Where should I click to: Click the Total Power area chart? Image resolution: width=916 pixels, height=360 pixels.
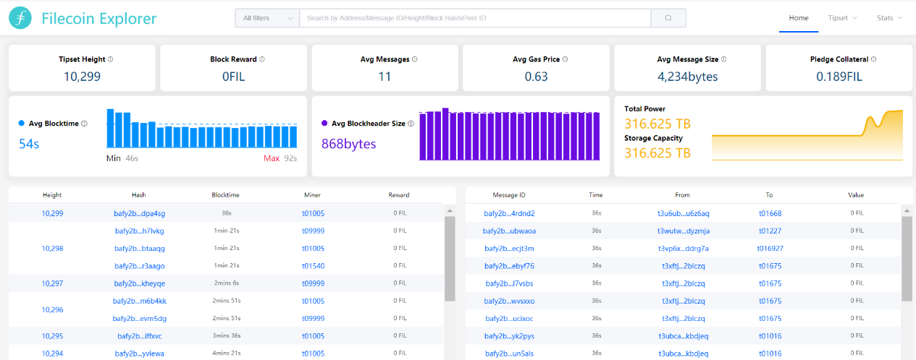point(807,135)
